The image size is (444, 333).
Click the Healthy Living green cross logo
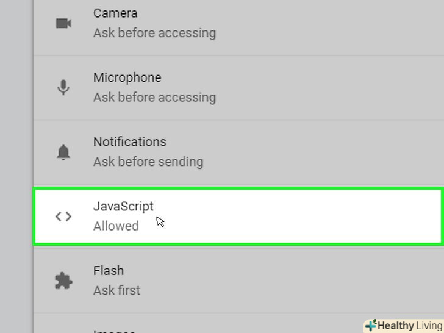click(x=371, y=325)
